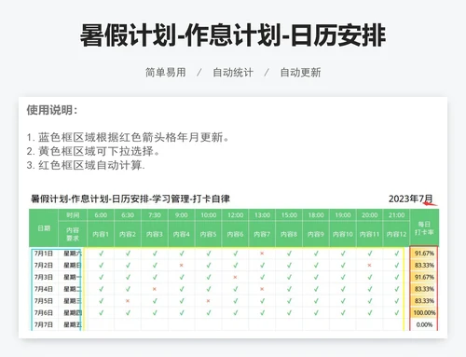Click the green check in 7月1日 row under 10:00
The width and height of the screenshot is (466, 357).
[208, 254]
